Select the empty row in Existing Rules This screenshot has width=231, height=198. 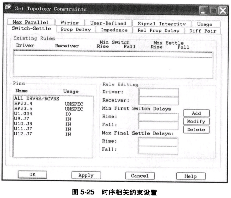[x=113, y=54]
